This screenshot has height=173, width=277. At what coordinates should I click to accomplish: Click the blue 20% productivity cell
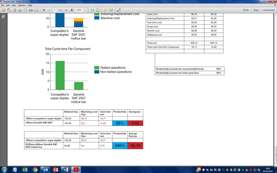pyautogui.click(x=120, y=123)
